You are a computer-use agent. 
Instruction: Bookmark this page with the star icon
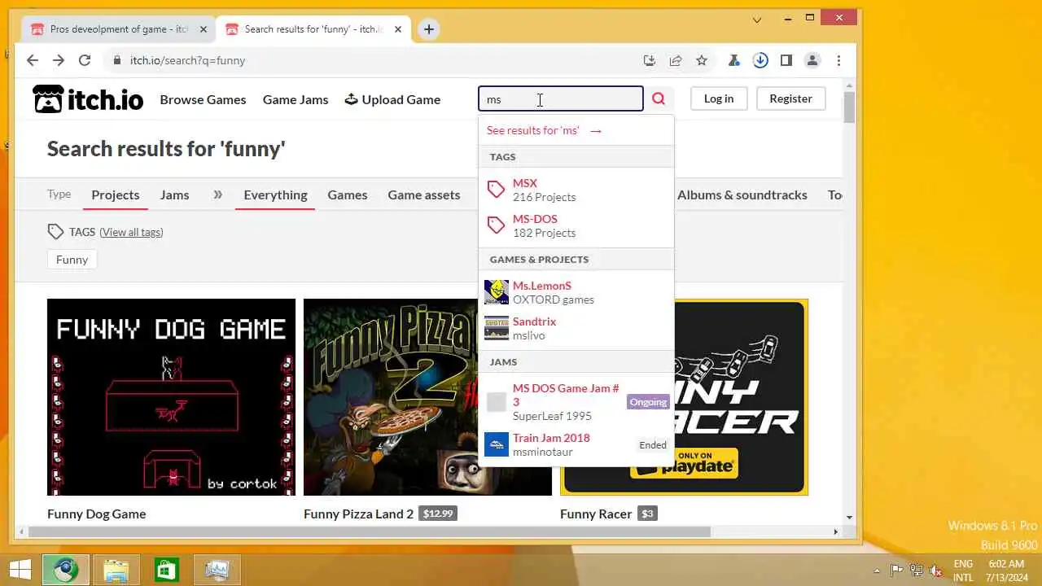[x=702, y=60]
